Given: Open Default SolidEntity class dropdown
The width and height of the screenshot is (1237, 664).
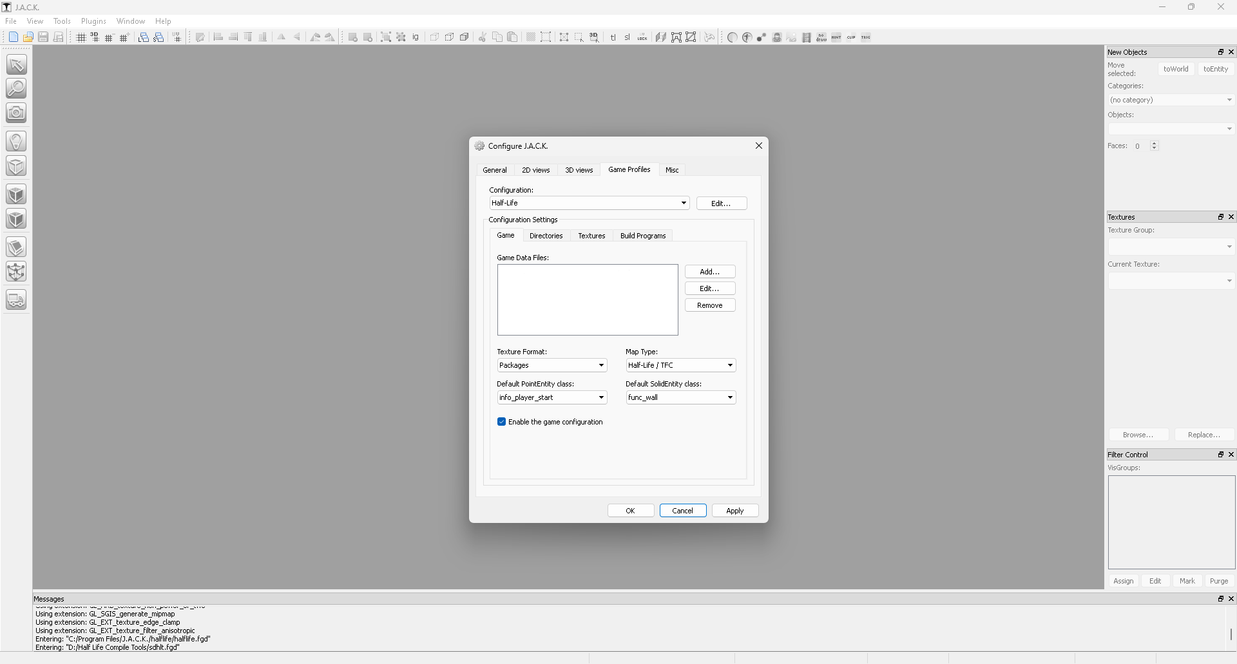Looking at the screenshot, I should tap(681, 397).
